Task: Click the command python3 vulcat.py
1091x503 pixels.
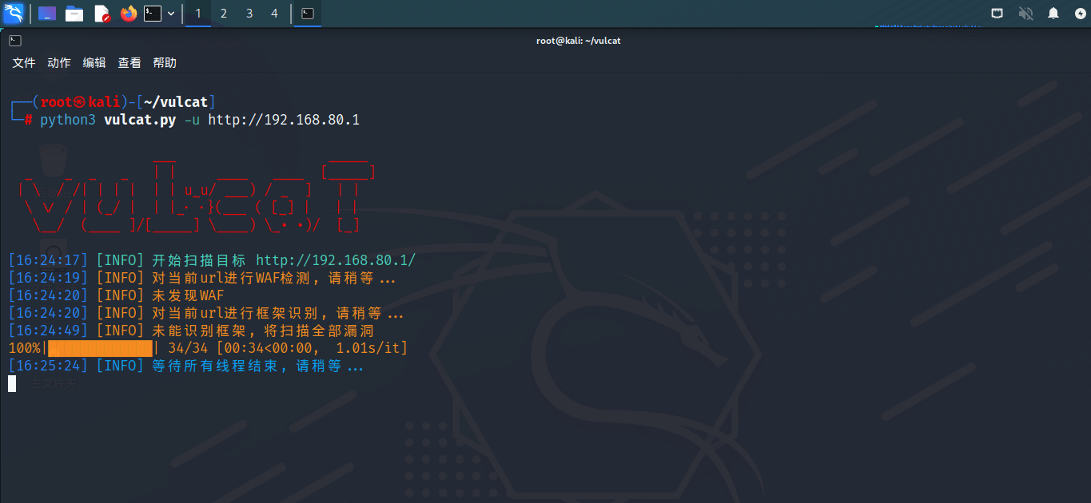Action: (108, 120)
